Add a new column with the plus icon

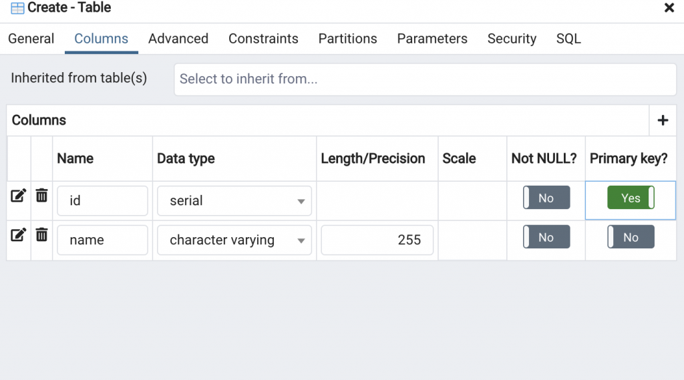(663, 120)
